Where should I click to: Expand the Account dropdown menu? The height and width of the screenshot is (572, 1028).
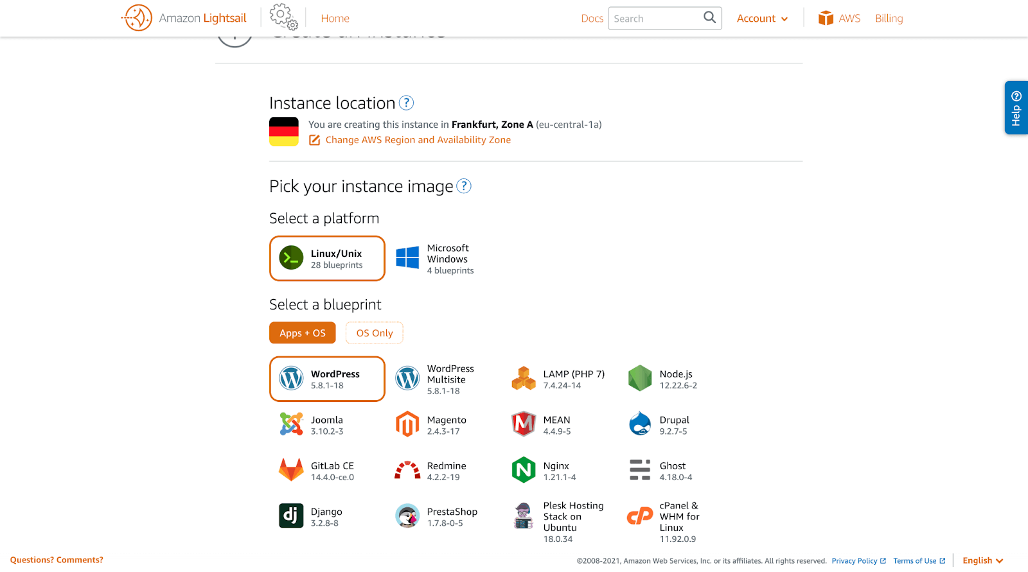762,19
